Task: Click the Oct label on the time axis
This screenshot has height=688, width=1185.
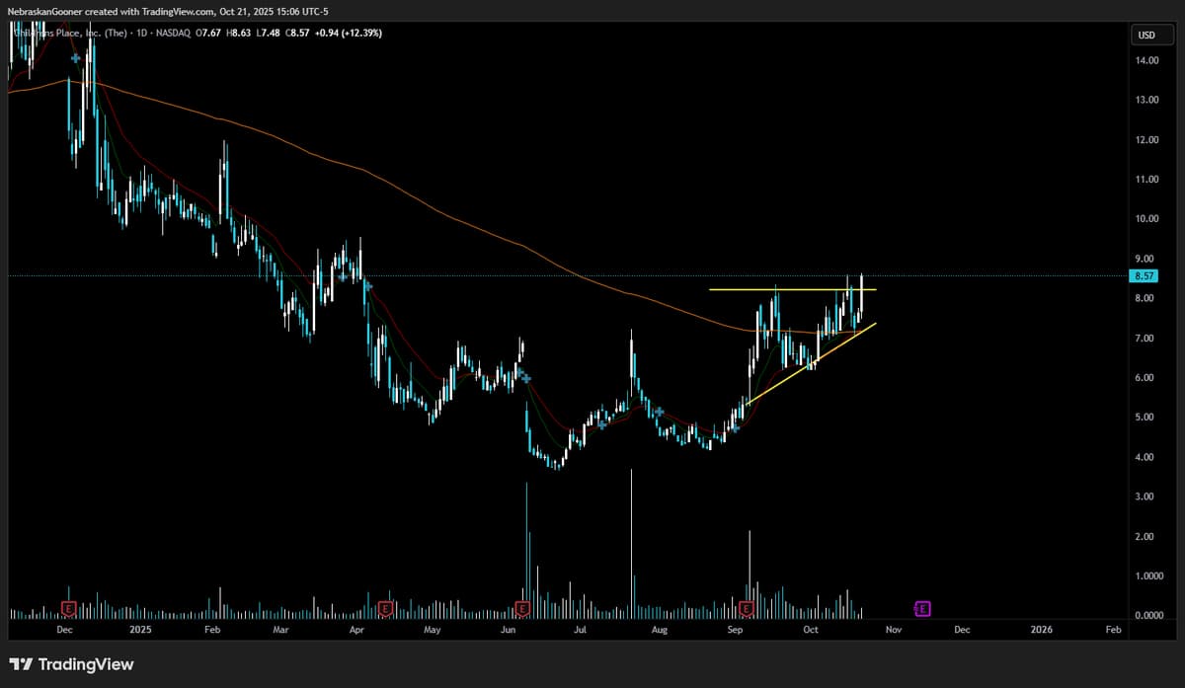Action: point(811,629)
